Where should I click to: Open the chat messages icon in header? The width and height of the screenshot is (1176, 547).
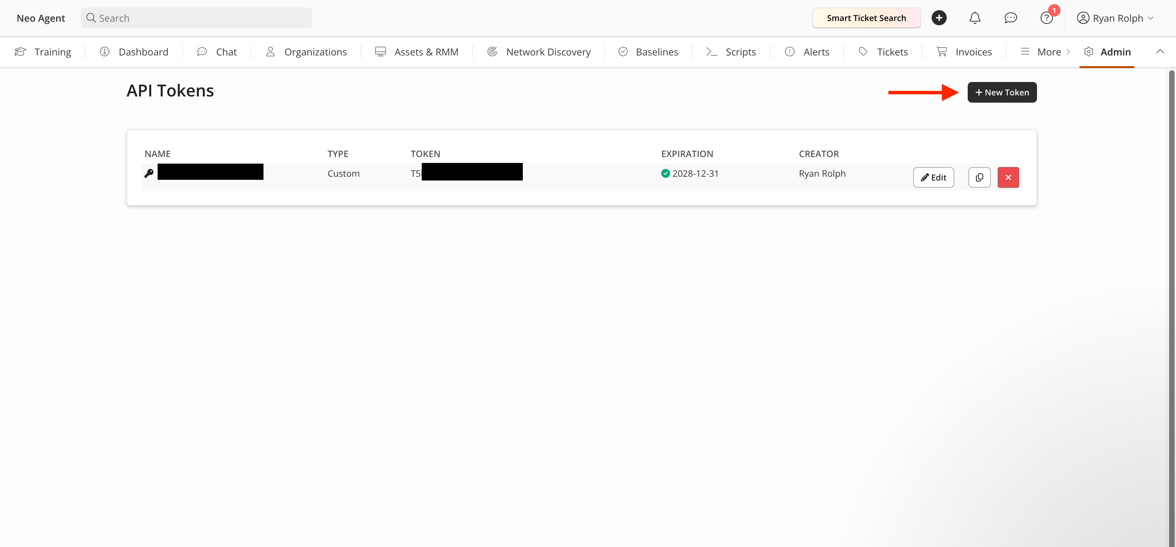click(1010, 18)
